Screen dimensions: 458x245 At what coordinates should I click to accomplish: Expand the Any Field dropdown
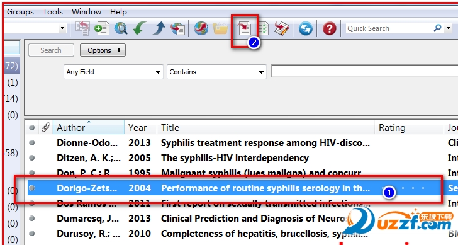click(x=113, y=72)
